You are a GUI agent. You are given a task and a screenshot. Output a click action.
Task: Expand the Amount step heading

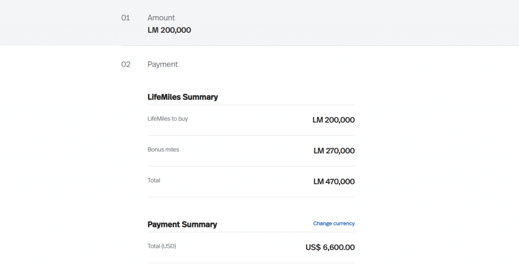click(x=161, y=18)
